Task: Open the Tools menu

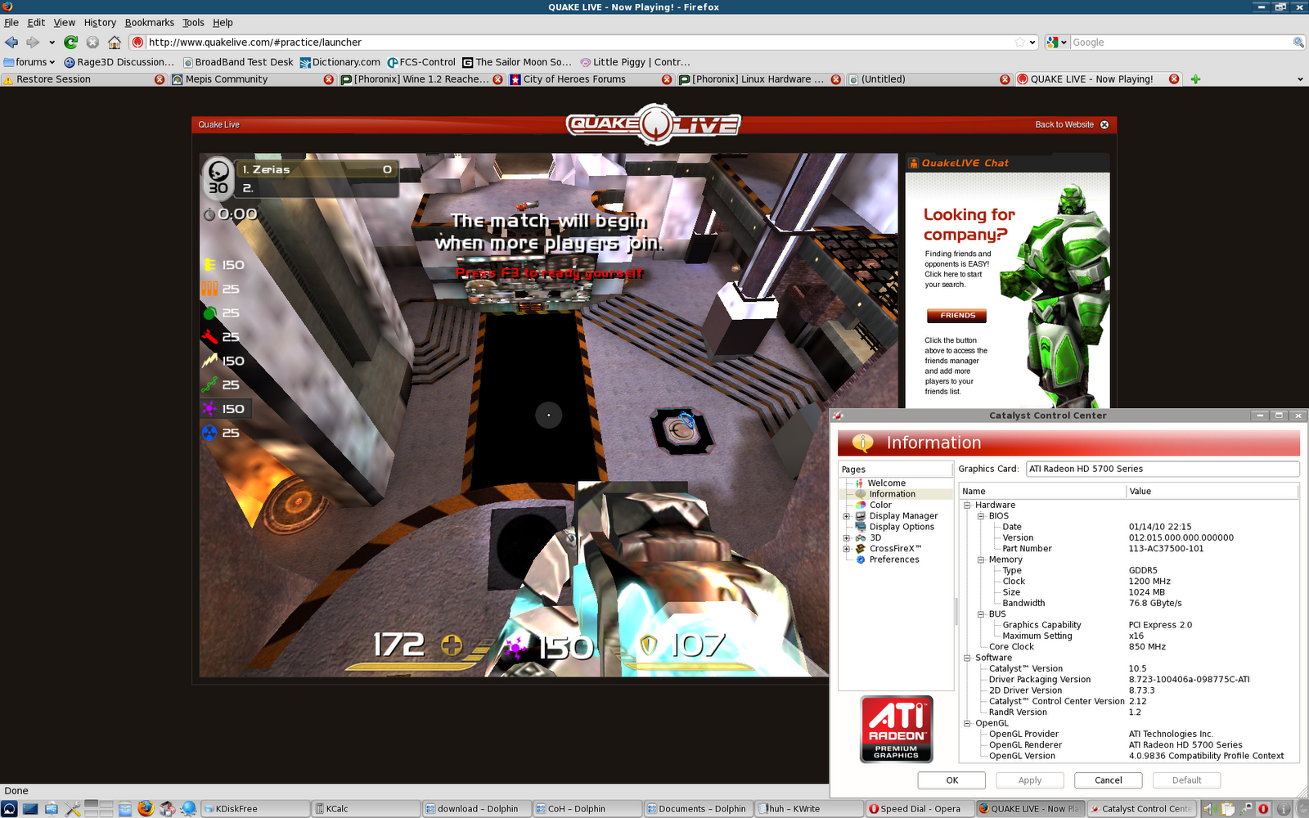Action: coord(193,23)
